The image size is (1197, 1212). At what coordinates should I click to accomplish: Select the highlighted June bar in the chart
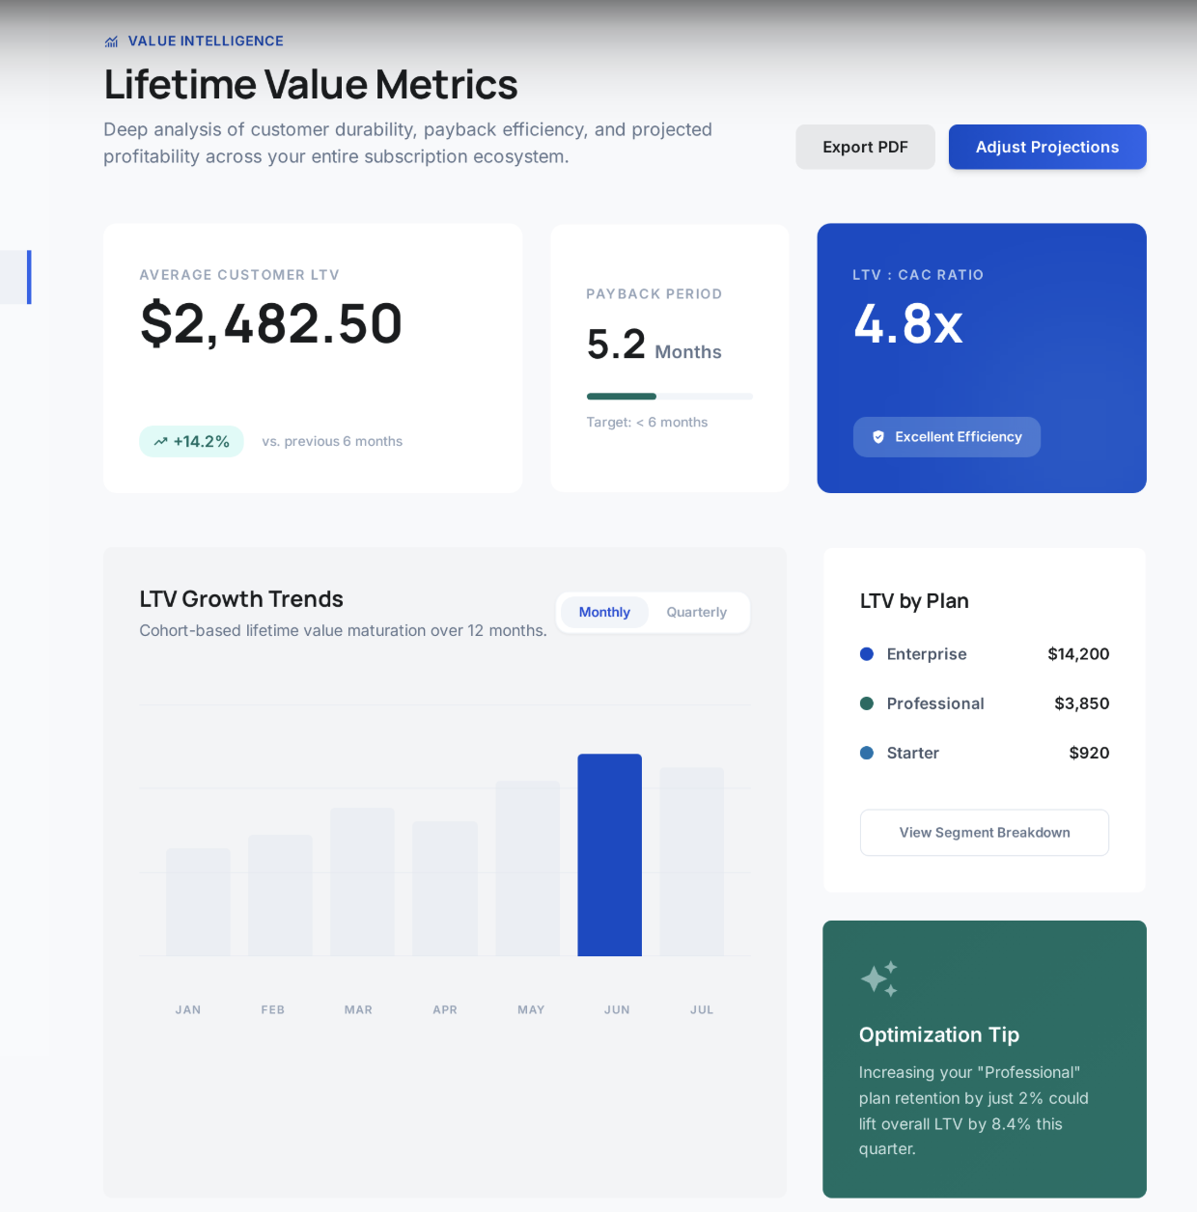(609, 855)
